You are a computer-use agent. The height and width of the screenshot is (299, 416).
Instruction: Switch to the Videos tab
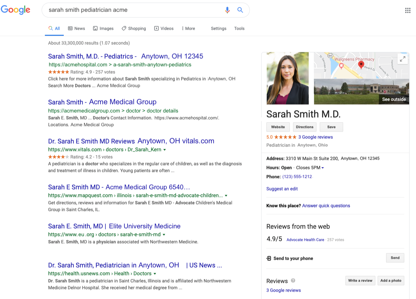pyautogui.click(x=164, y=29)
